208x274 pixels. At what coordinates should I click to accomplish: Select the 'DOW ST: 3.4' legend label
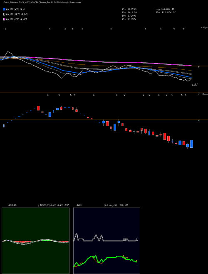click(x=16, y=10)
